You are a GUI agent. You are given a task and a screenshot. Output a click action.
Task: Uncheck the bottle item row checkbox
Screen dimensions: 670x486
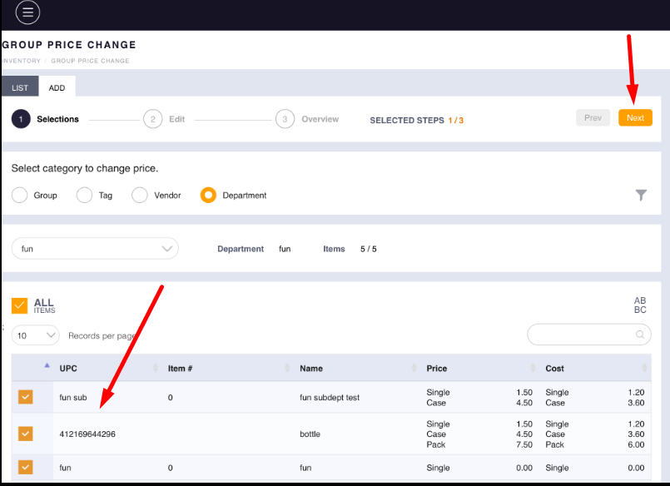pos(26,434)
